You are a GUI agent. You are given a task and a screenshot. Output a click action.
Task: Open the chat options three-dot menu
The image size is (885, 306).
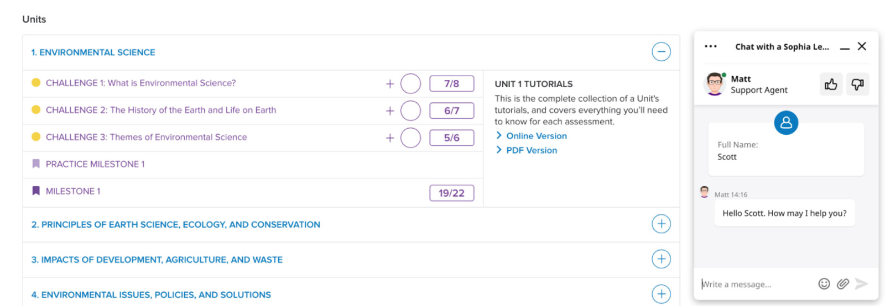point(711,46)
